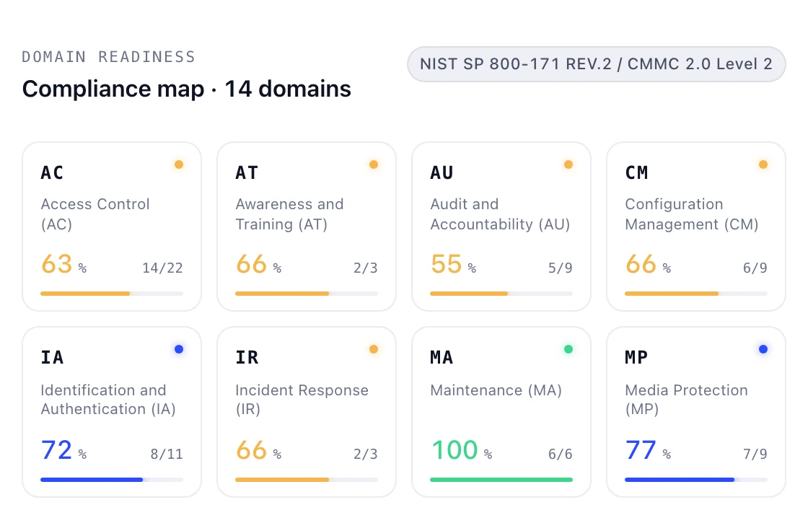Open the Awareness and Training (AT) card
Image resolution: width=808 pixels, height=505 pixels.
[307, 227]
